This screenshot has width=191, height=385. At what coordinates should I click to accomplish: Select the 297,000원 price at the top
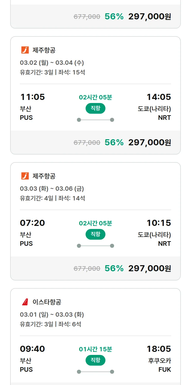[x=149, y=17]
